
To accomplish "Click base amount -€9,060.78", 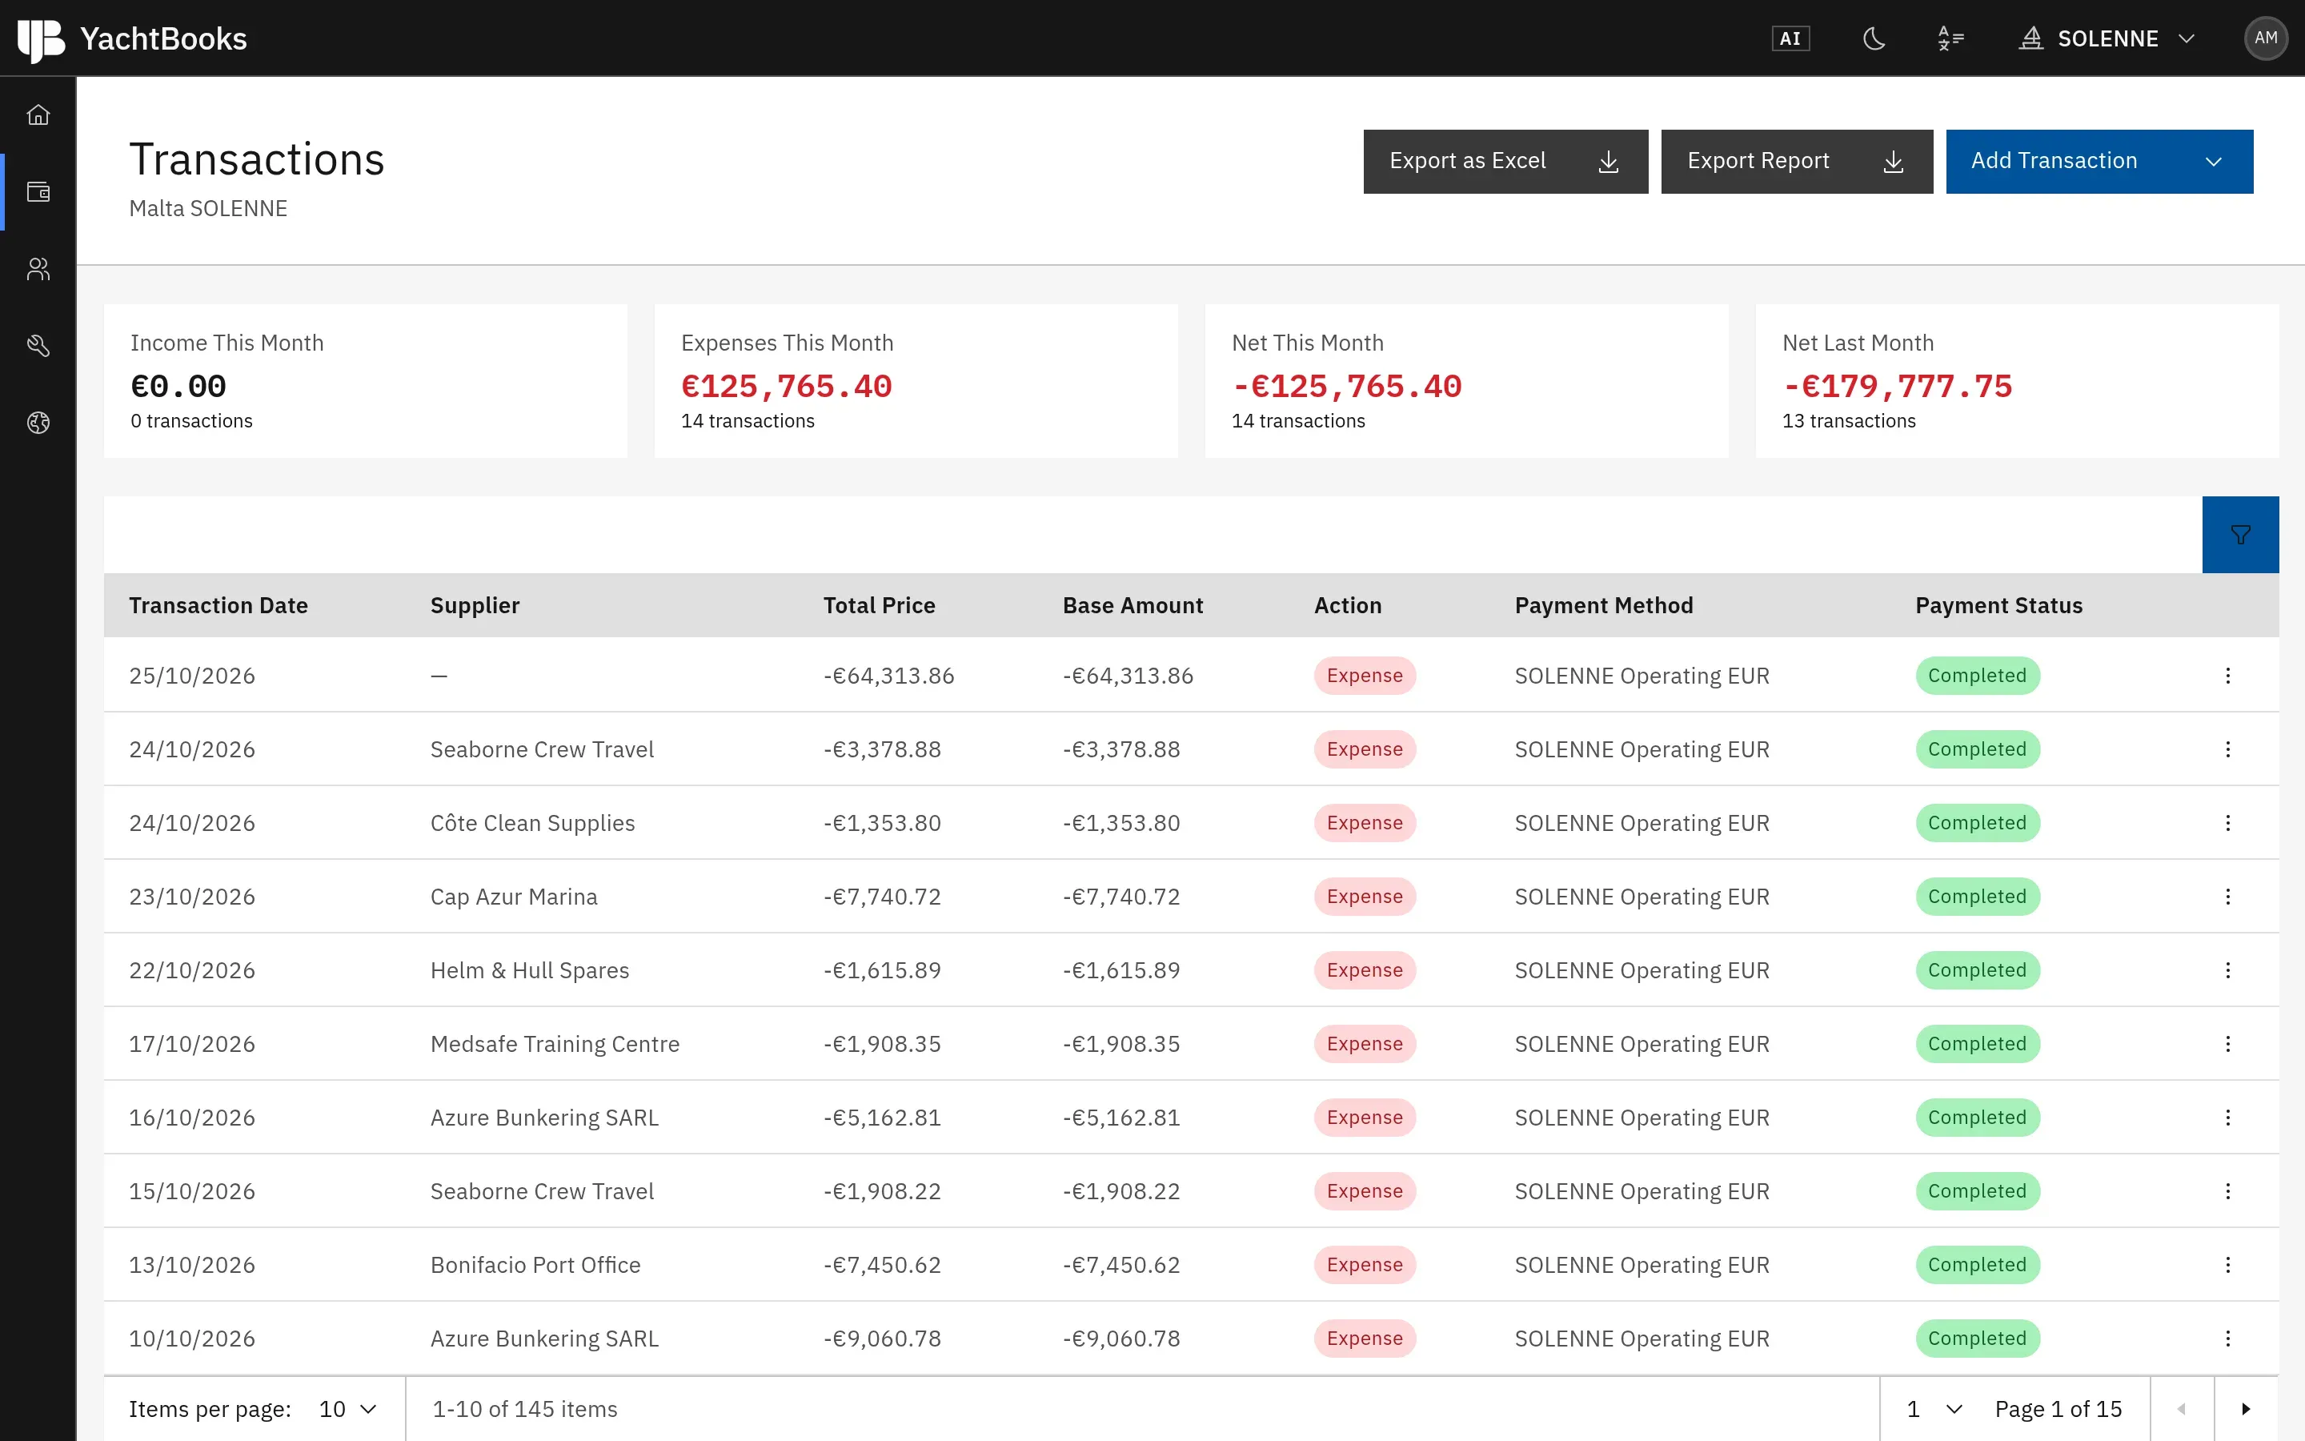I will 1121,1338.
